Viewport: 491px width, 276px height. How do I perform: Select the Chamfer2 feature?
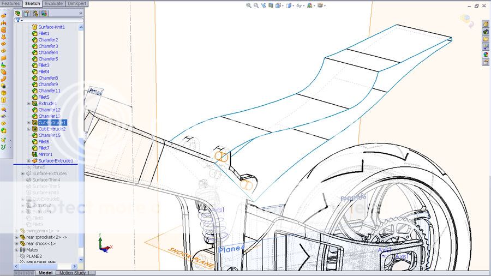[48, 40]
